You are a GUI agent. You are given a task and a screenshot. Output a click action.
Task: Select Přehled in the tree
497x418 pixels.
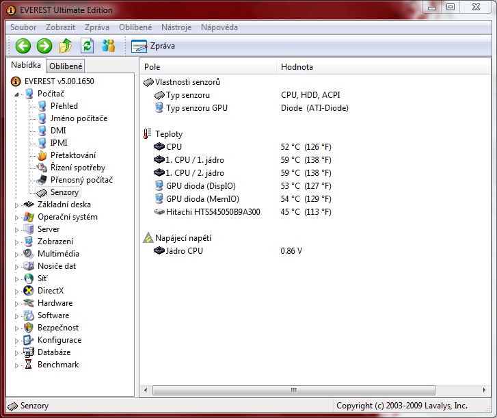pyautogui.click(x=64, y=106)
